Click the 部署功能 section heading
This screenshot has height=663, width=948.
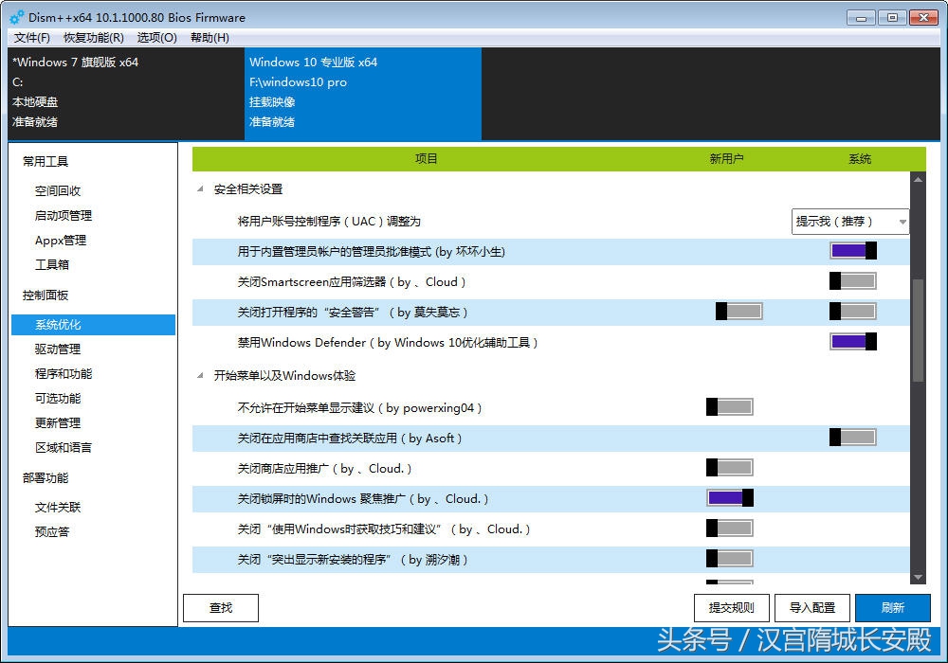tap(46, 478)
